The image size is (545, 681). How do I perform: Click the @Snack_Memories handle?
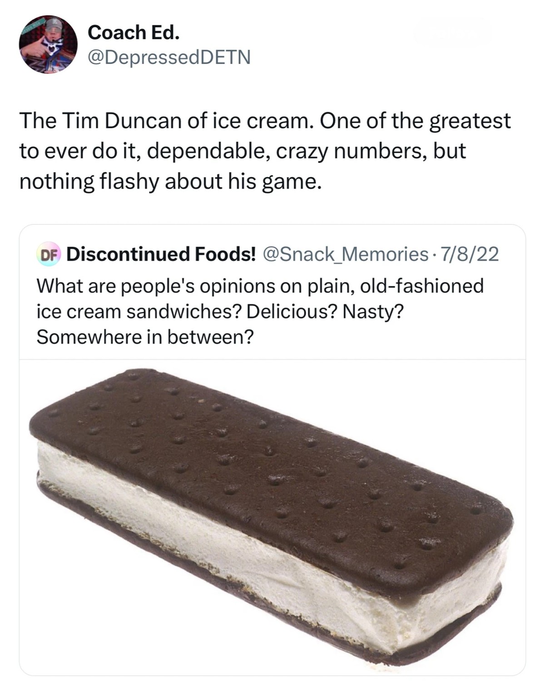[346, 254]
